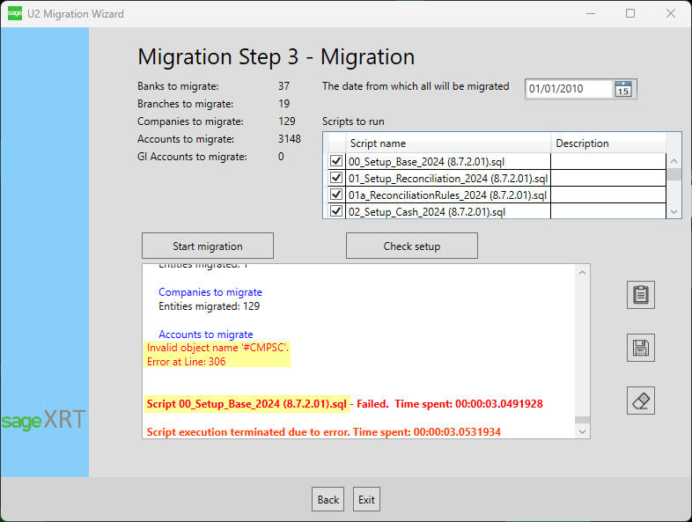Click the eraser clear log icon

point(640,401)
